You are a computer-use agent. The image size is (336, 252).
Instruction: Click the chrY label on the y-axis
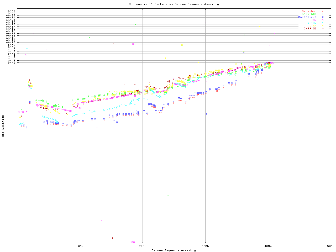click(12, 11)
